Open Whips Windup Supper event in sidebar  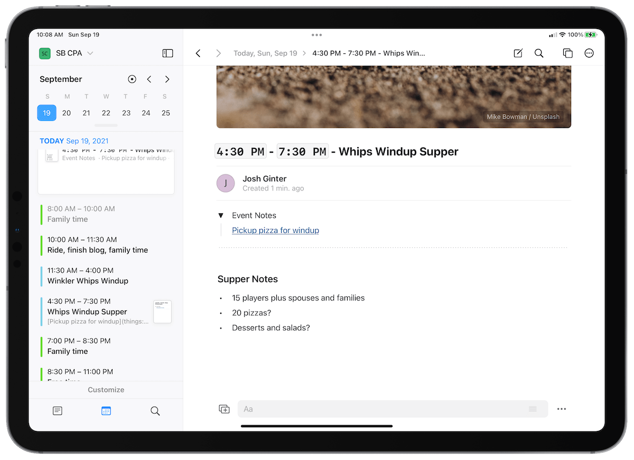coord(96,312)
